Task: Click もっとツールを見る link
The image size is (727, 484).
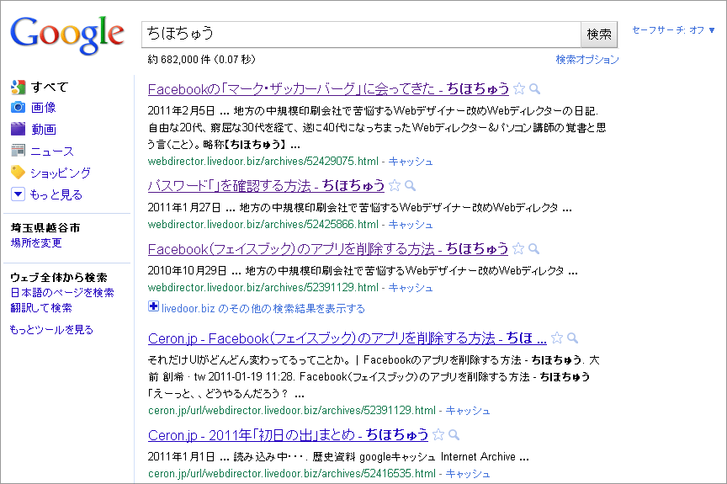Action: (x=51, y=330)
